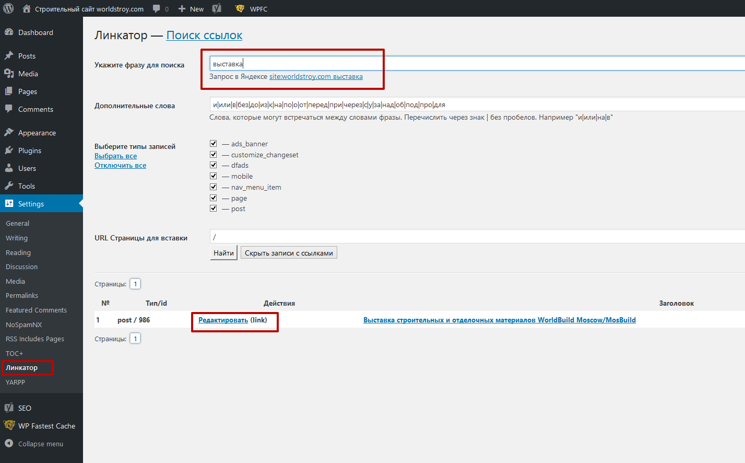Image resolution: width=745 pixels, height=463 pixels.
Task: Click the plus icon beside New
Action: (x=182, y=9)
